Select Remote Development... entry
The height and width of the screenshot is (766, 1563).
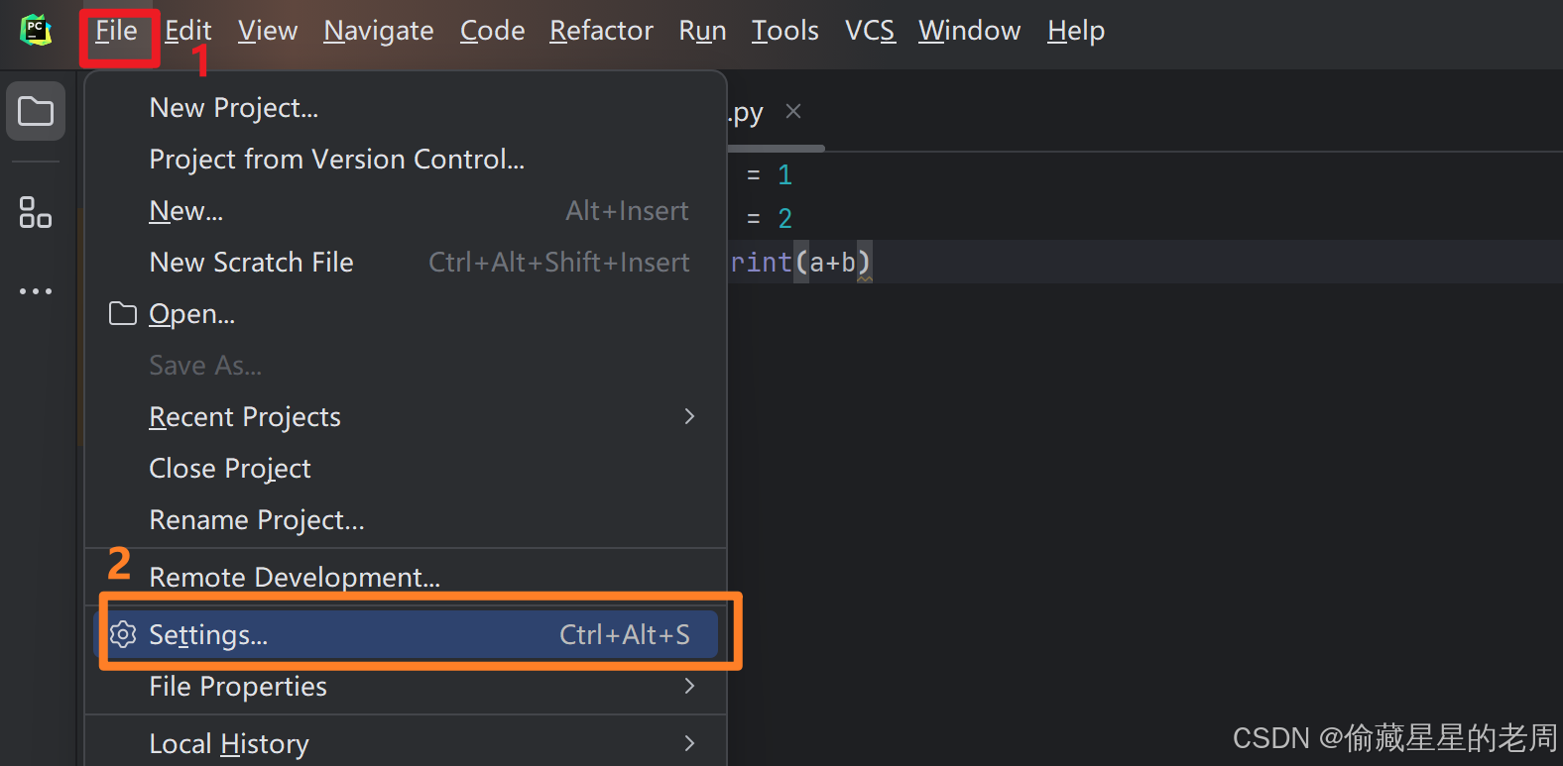pos(406,577)
